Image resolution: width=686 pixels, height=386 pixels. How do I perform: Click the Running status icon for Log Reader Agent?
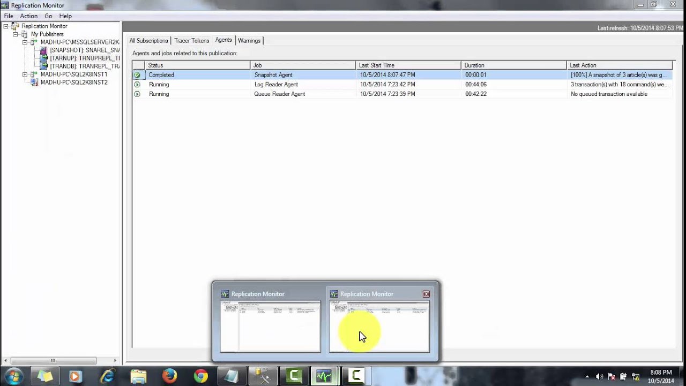137,85
